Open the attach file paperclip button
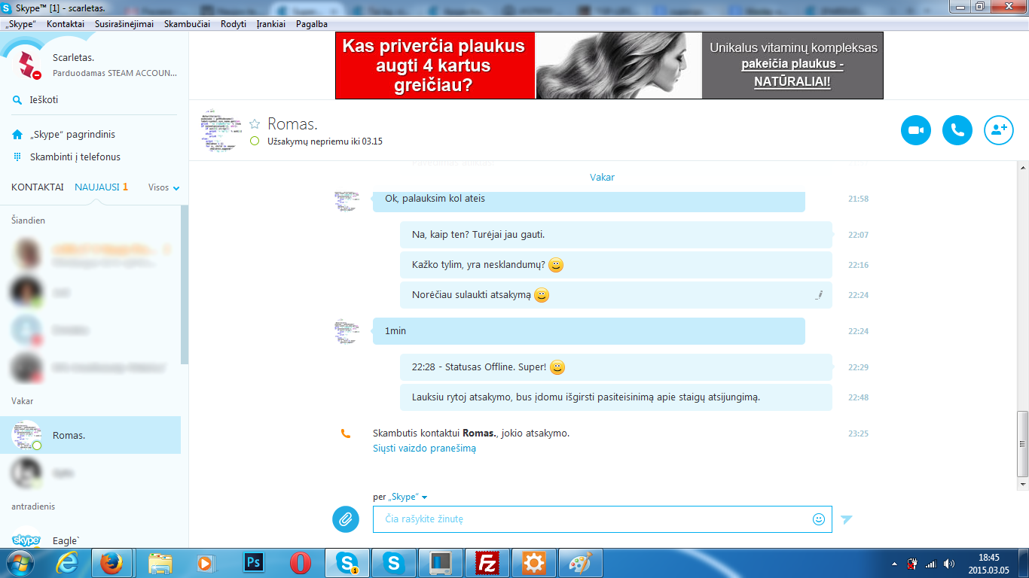The width and height of the screenshot is (1029, 578). click(346, 519)
